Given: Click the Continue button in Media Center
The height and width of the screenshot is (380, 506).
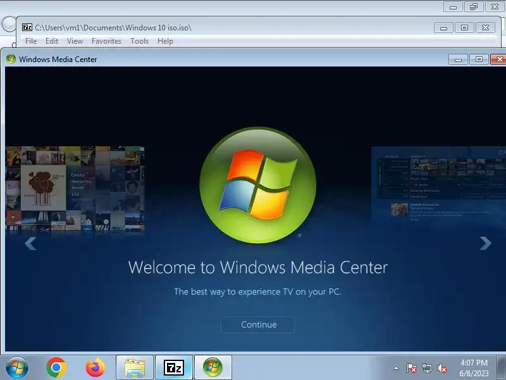Looking at the screenshot, I should coord(258,324).
